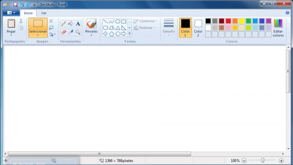Image resolution: width=293 pixels, height=165 pixels.
Task: Open the Contorno outline dropdown
Action: (146, 21)
